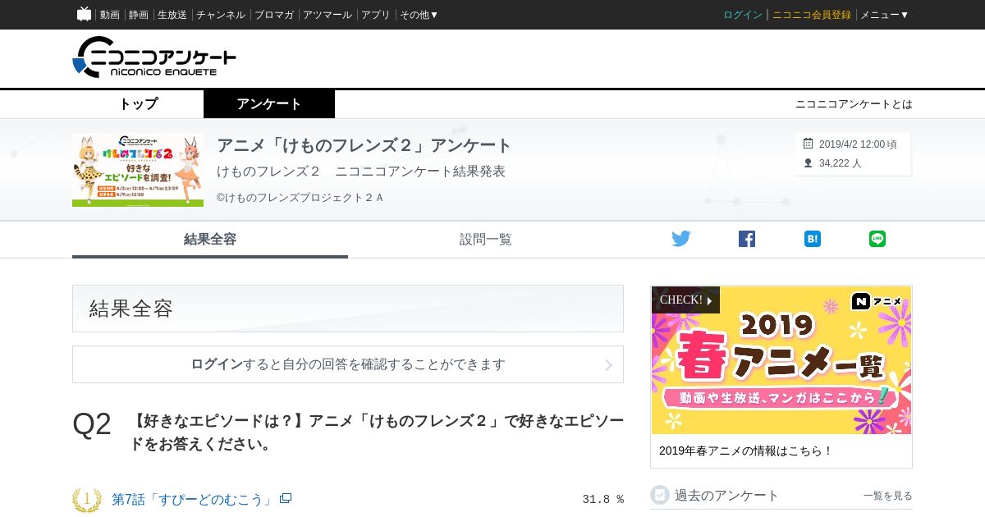The image size is (985, 517).
Task: Open the 2019春アニメ一覧 banner
Action: pos(781,359)
